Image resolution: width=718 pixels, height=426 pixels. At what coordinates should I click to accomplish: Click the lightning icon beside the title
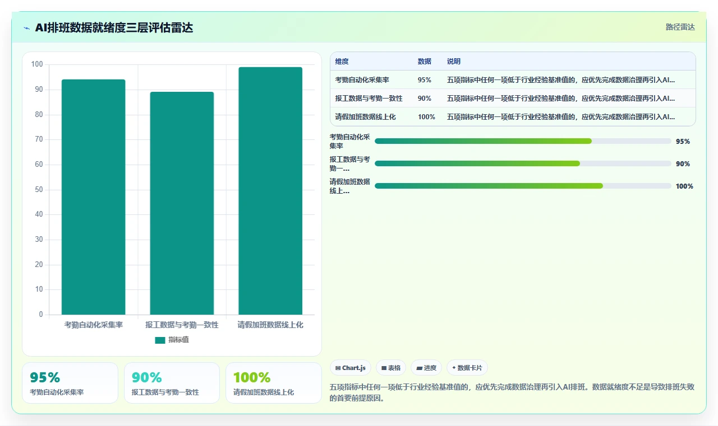tap(26, 28)
